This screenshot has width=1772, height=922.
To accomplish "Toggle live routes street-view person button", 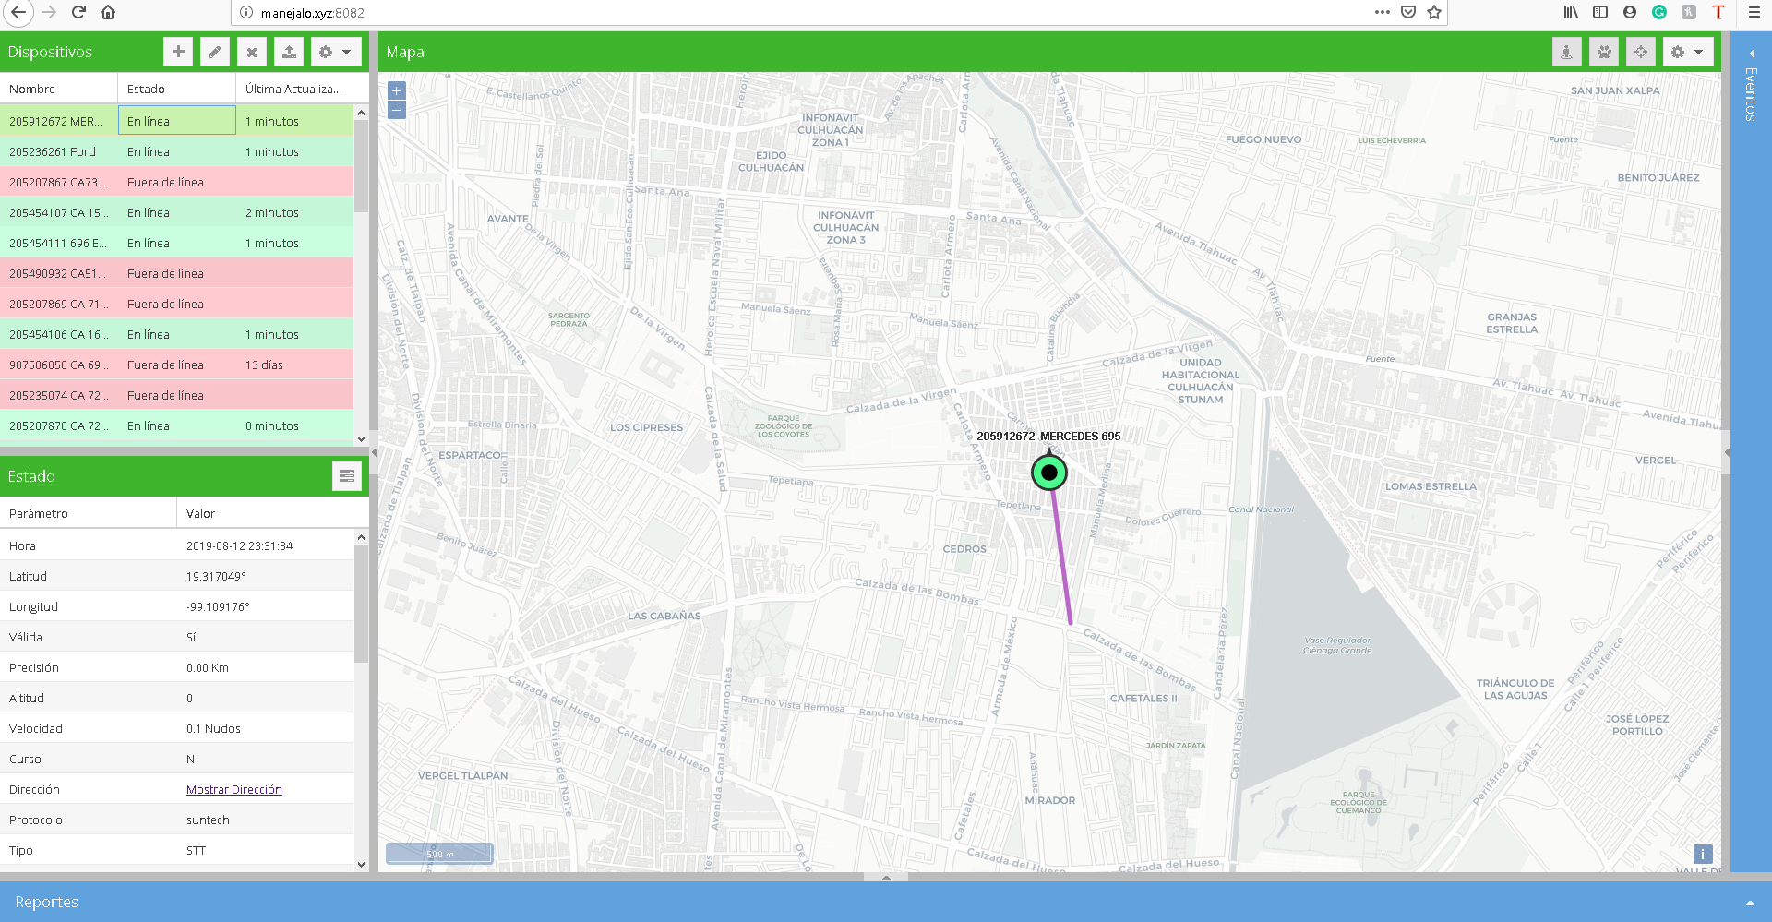I will click(x=1566, y=52).
